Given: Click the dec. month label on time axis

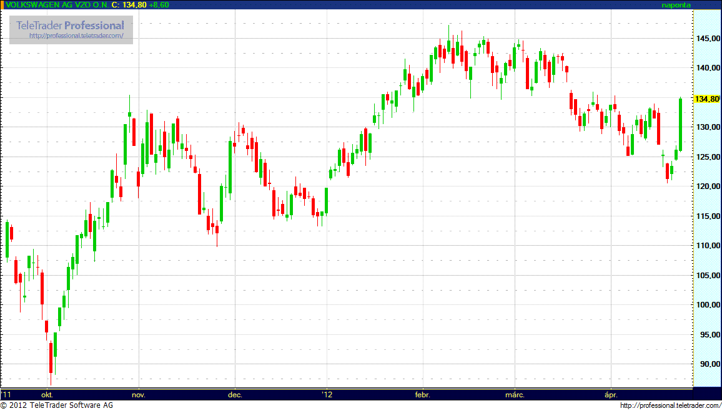Looking at the screenshot, I should (235, 395).
